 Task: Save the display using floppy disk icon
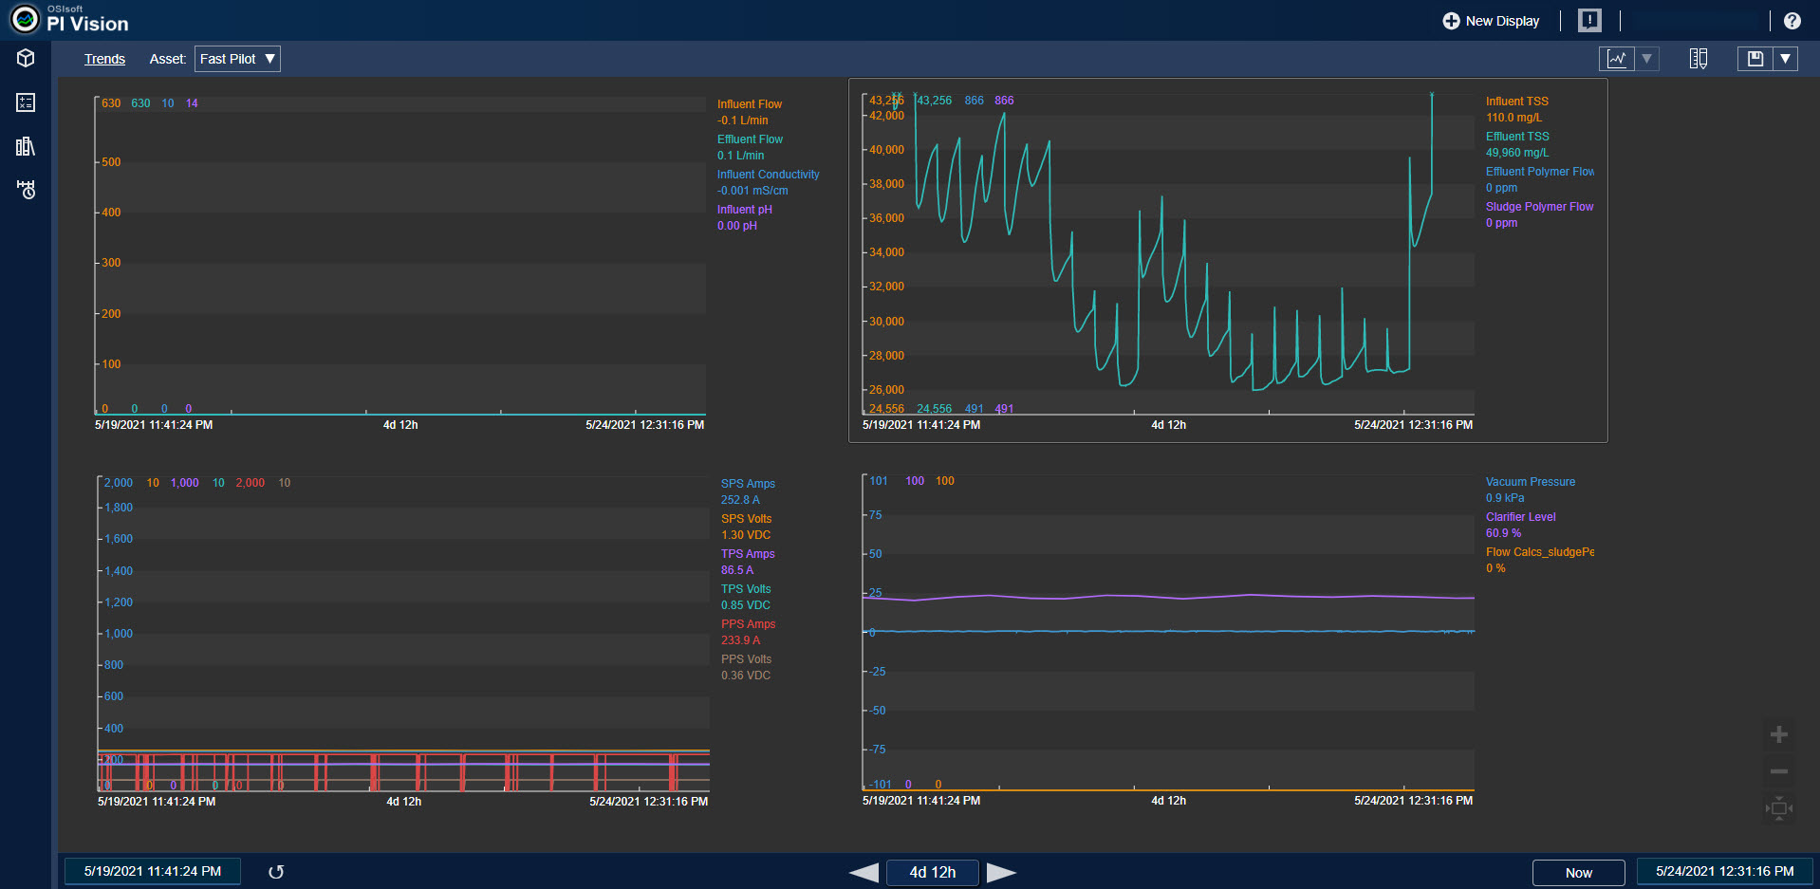coord(1755,59)
